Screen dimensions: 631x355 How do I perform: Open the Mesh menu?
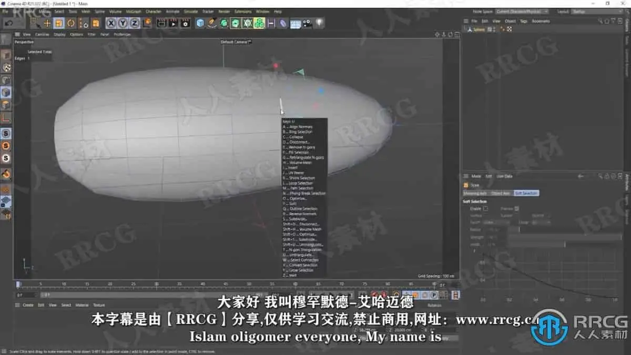coord(85,11)
